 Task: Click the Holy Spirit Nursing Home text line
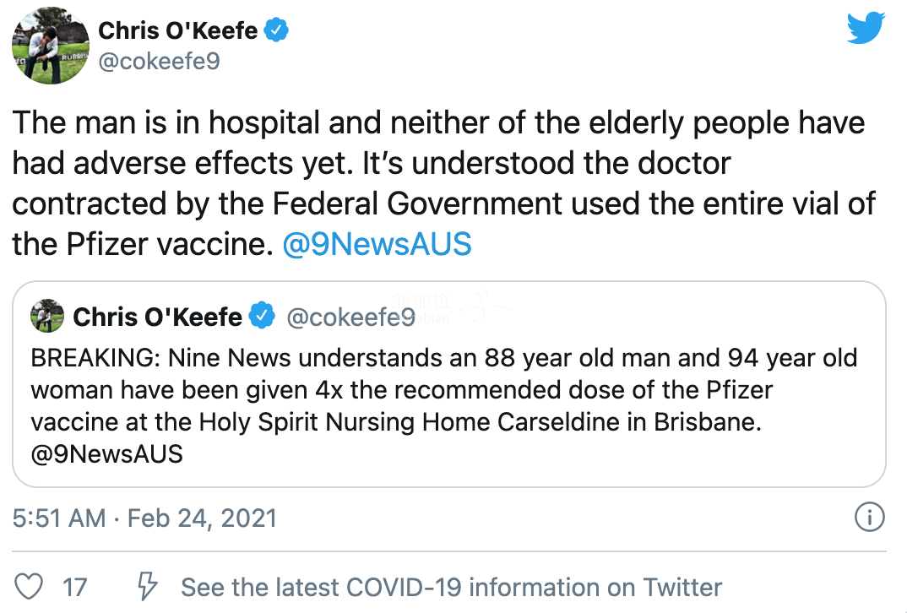point(396,422)
